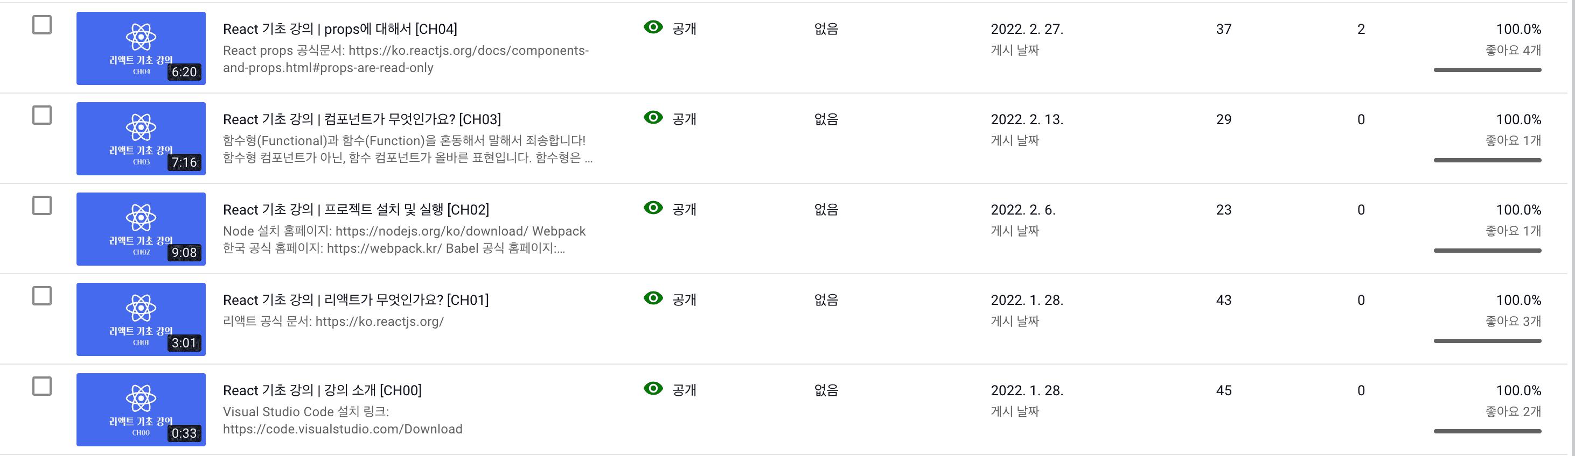
Task: Click the 없음 restrictions cell for CH01
Action: tap(826, 300)
